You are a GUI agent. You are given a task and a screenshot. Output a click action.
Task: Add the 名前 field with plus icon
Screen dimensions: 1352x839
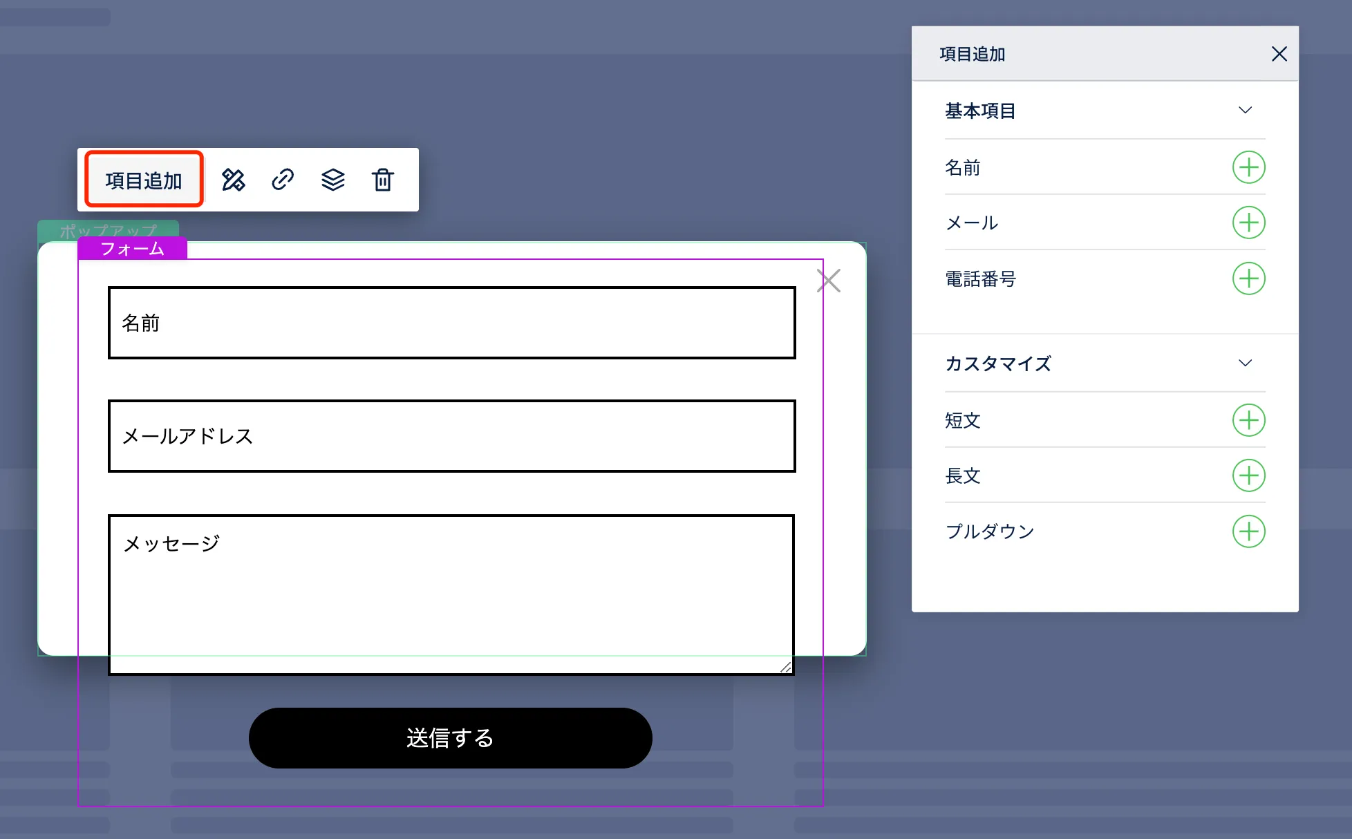[1248, 167]
